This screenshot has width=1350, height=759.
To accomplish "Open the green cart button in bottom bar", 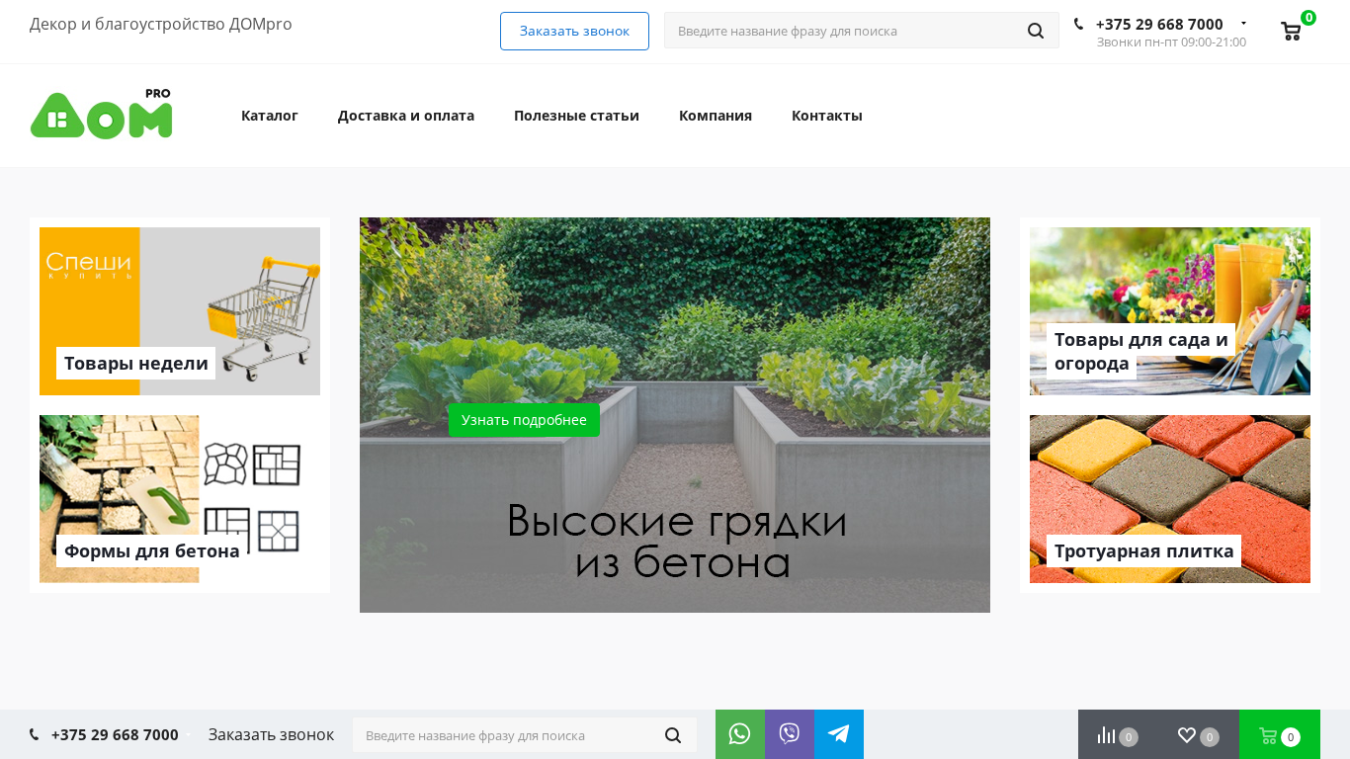I will coord(1280,735).
